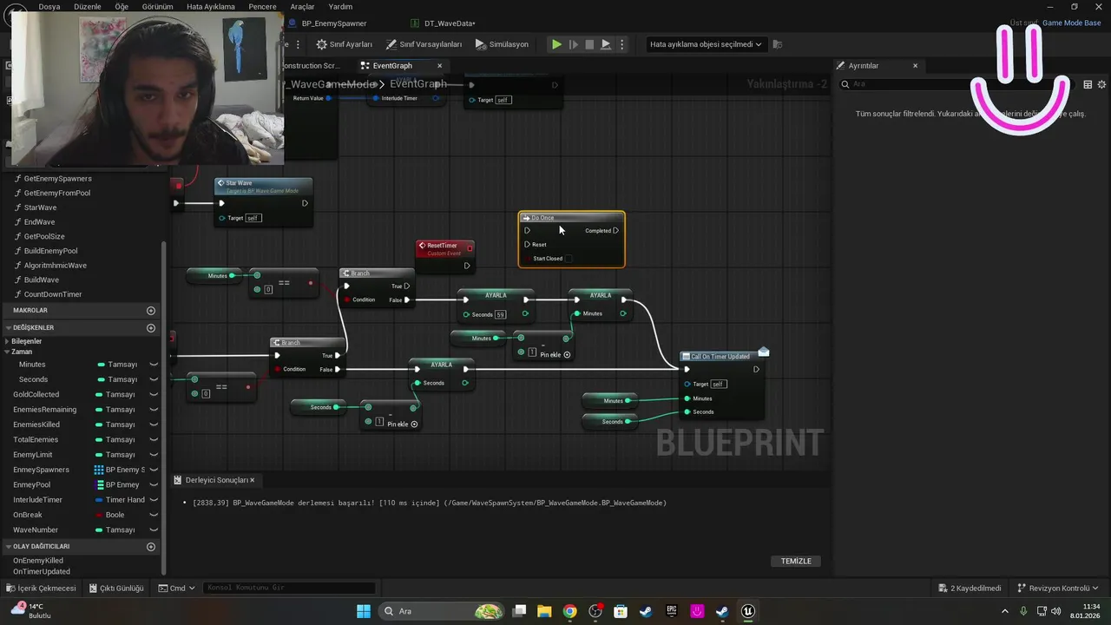Collapse the Zaman variable category
1111x625 pixels.
coord(7,352)
